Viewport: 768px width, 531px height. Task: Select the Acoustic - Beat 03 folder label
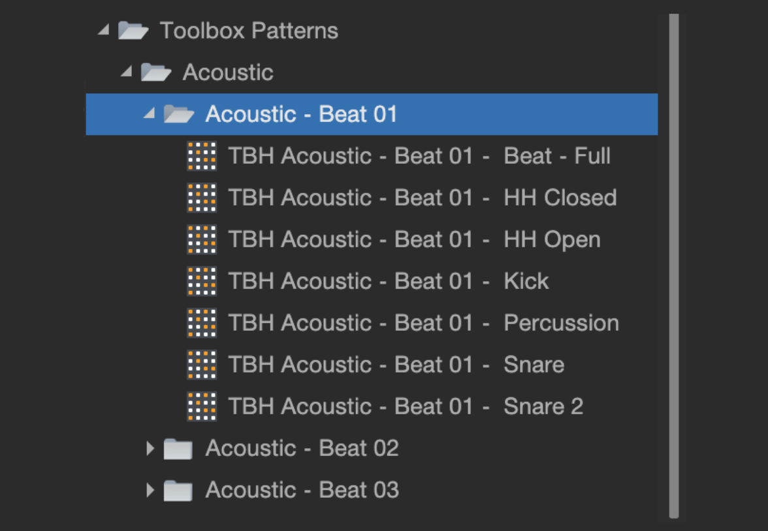(302, 490)
